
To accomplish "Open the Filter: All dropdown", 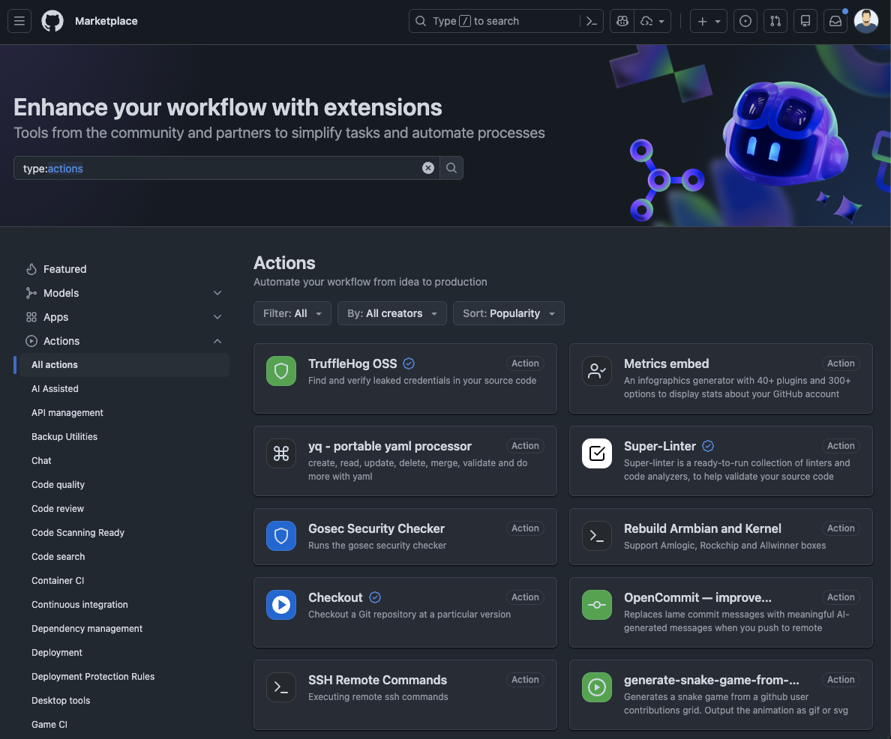I will [x=292, y=313].
